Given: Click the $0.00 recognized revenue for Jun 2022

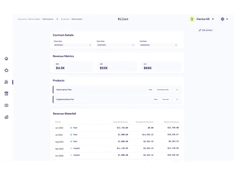Looking at the screenshot, I should coord(151,128).
